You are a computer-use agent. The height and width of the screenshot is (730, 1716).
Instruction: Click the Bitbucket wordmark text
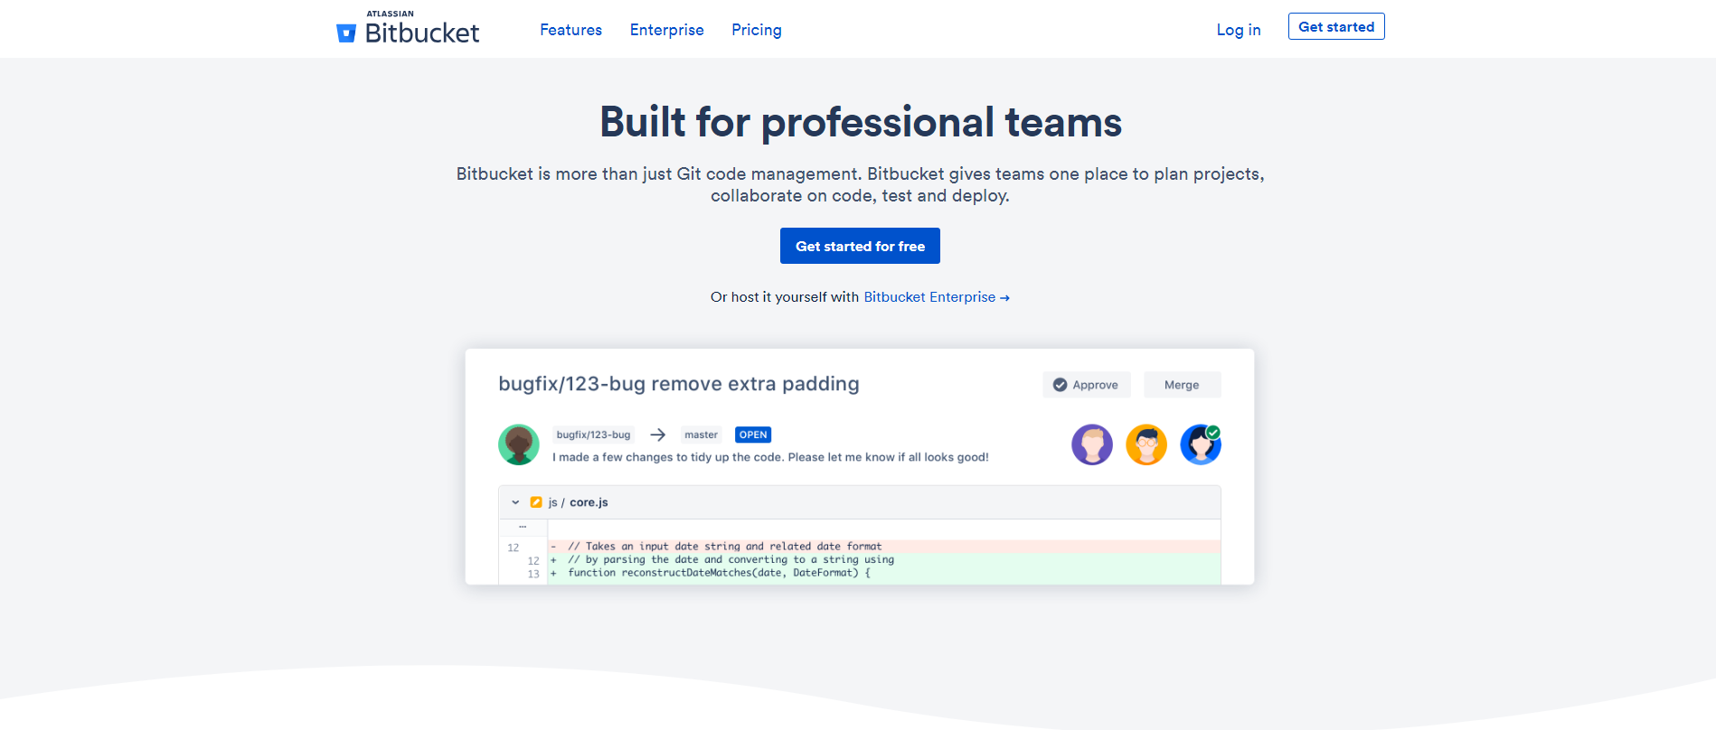coord(422,33)
